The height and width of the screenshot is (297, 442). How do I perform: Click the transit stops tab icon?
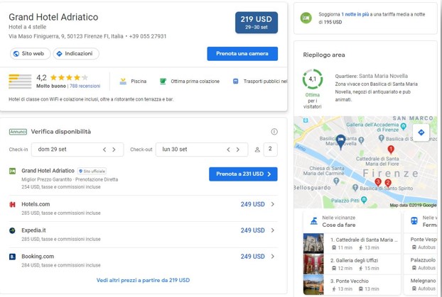click(x=414, y=221)
